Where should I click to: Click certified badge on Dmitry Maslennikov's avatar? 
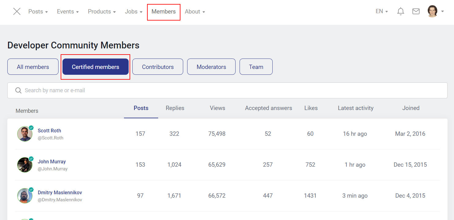31,190
